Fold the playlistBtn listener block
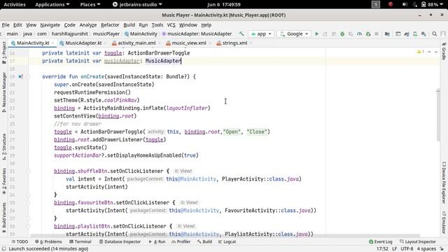This screenshot has height=252, width=448. tap(28, 226)
